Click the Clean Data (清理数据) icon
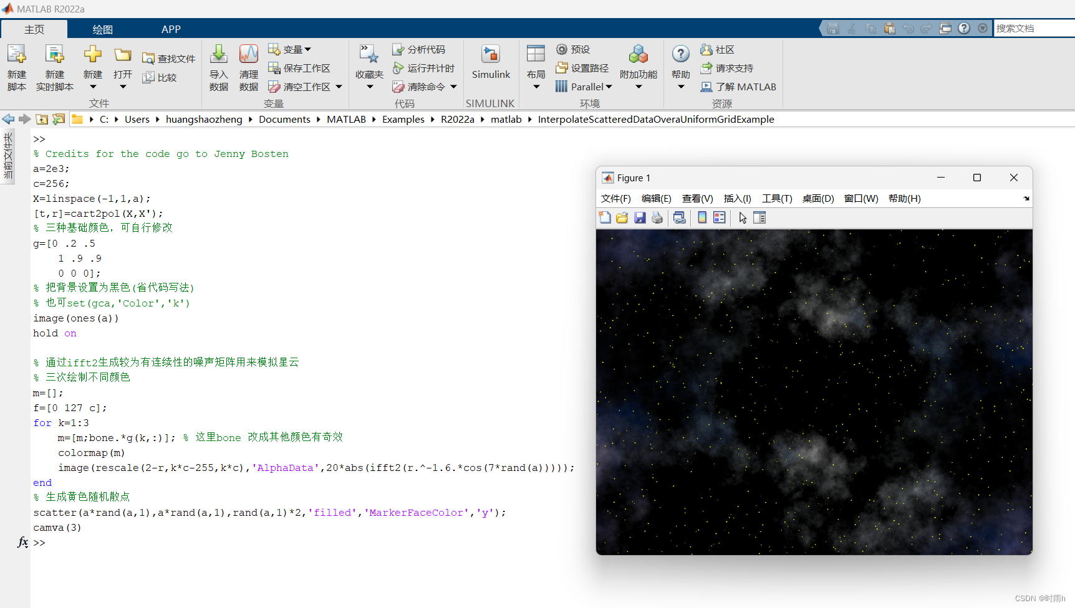Image resolution: width=1075 pixels, height=608 pixels. [x=249, y=54]
